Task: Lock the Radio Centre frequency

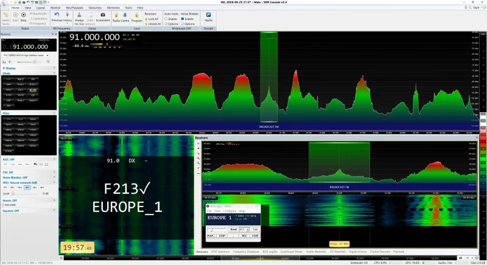Action: [x=116, y=15]
